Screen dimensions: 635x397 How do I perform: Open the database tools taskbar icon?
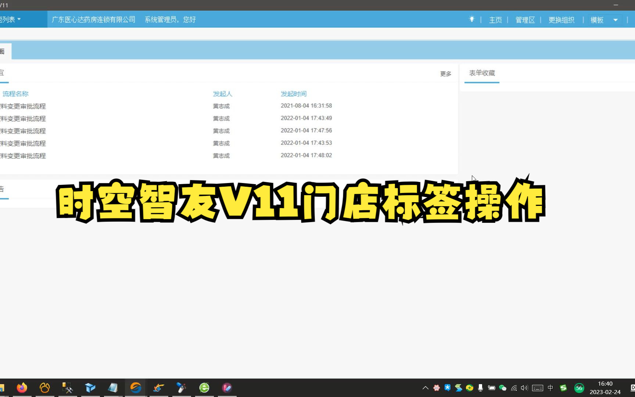(x=67, y=387)
